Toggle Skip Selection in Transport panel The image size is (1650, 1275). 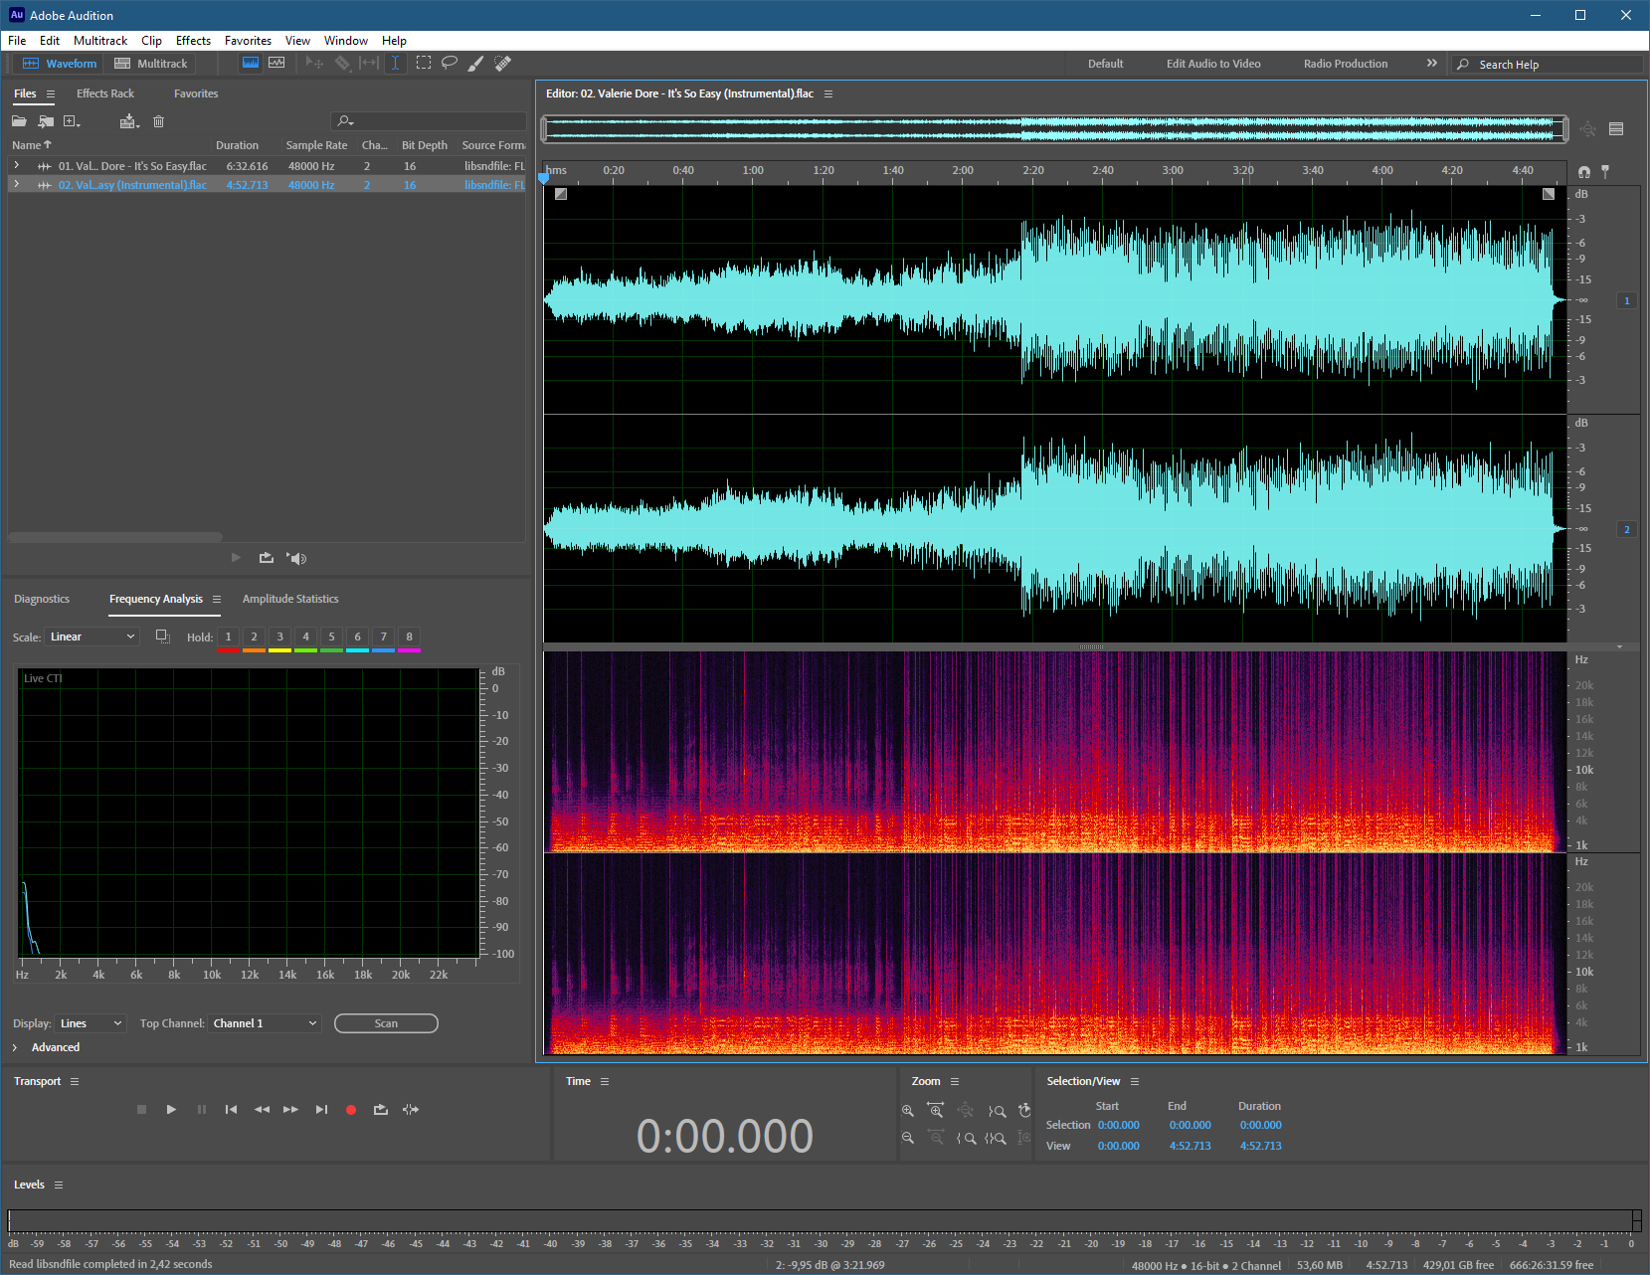[411, 1109]
